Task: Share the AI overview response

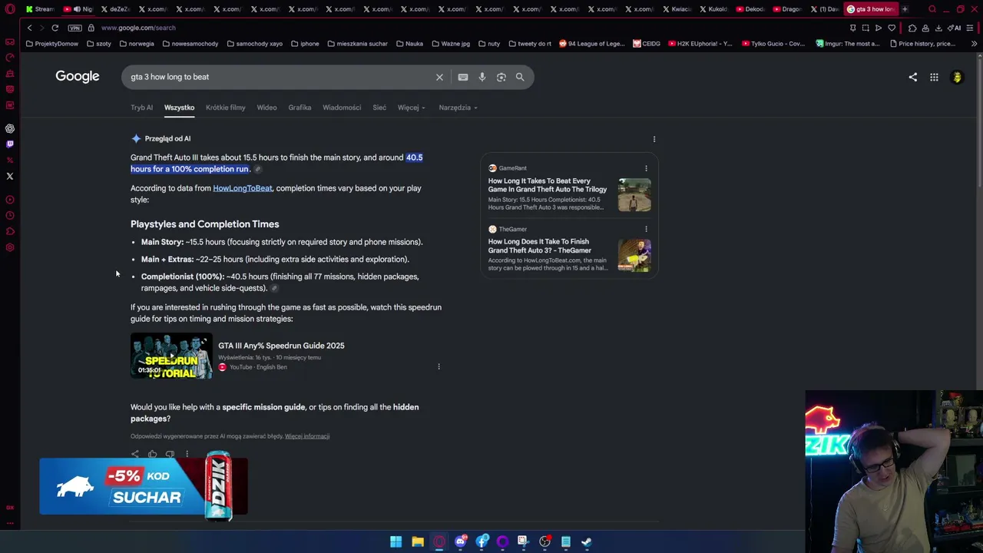Action: click(x=135, y=454)
